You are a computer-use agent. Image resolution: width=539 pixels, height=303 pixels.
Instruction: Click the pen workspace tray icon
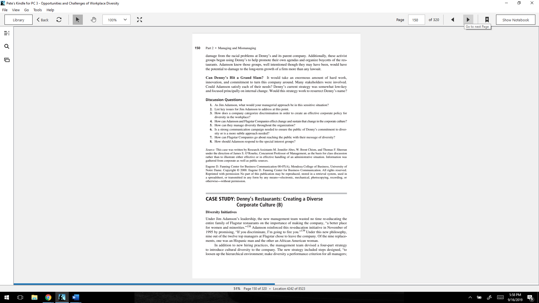click(489, 297)
